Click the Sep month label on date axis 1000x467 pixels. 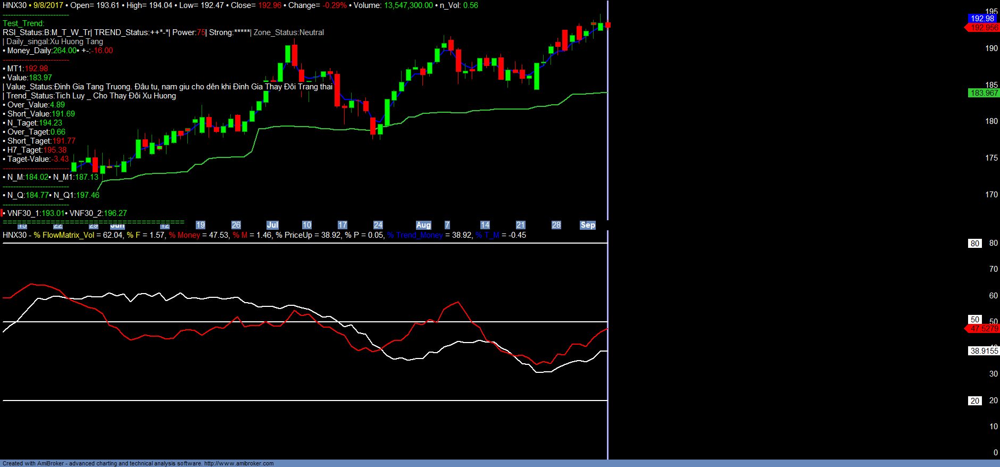(588, 225)
